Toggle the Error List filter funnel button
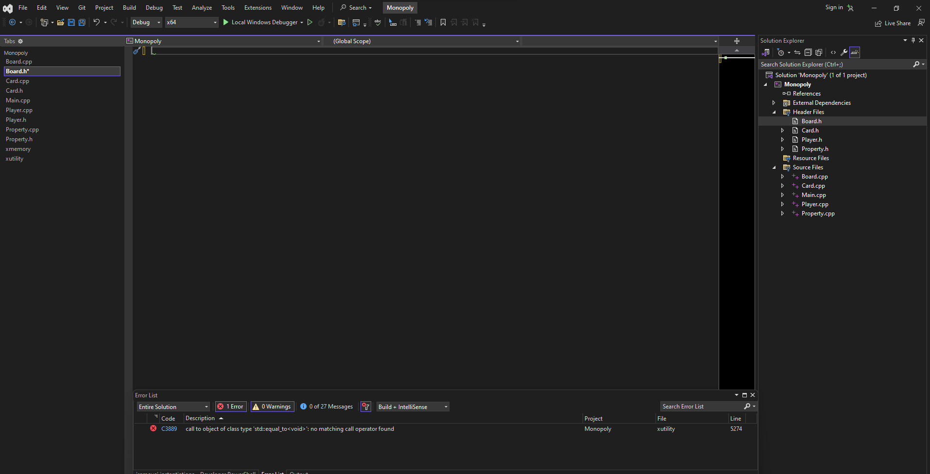This screenshot has width=930, height=474. pos(366,407)
